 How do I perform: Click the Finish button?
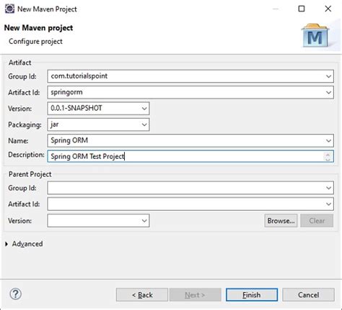[x=252, y=295]
